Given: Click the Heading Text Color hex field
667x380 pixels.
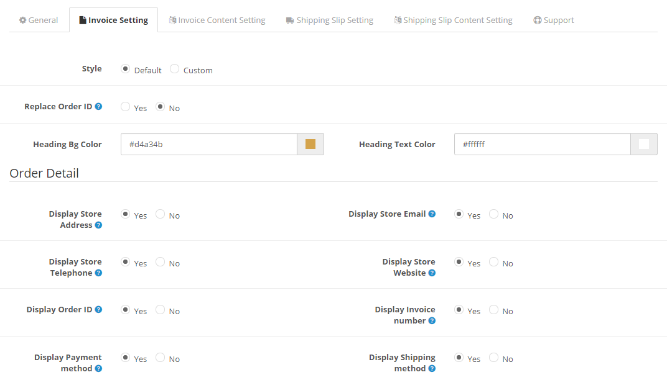Looking at the screenshot, I should [x=543, y=144].
